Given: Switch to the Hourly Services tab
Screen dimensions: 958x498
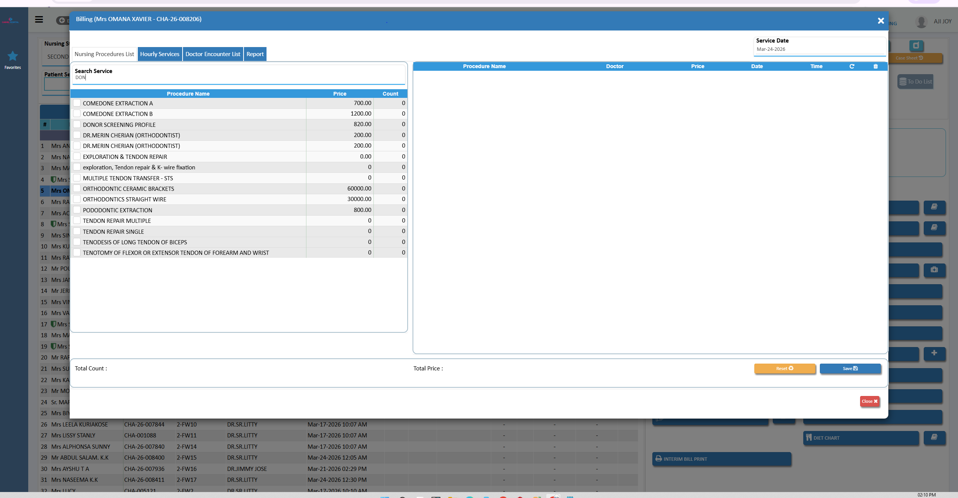Looking at the screenshot, I should click(160, 54).
